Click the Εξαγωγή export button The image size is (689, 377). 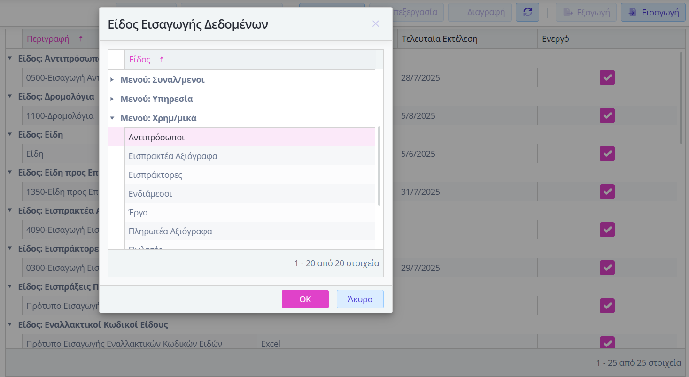point(586,12)
